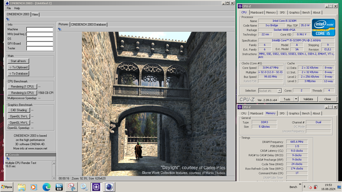The image size is (342, 192).
Task: Run the Rendering (x CPU) benchmark
Action: pos(22,93)
